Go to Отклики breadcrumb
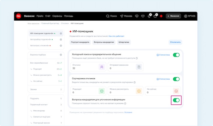213x126 pixels. tap(65, 24)
